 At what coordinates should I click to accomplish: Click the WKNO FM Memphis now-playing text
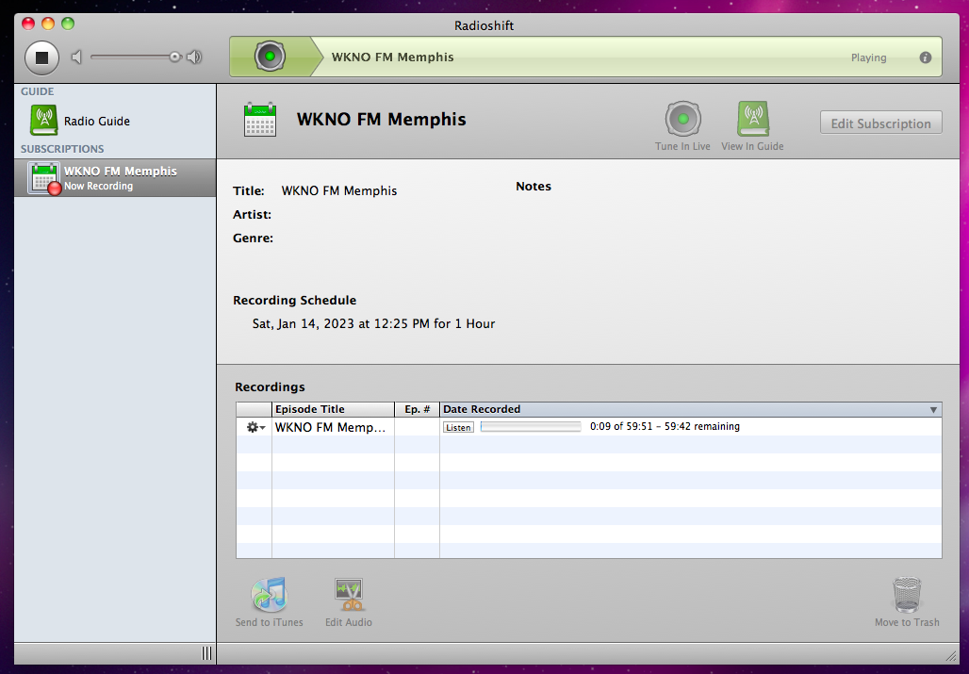pyautogui.click(x=392, y=57)
